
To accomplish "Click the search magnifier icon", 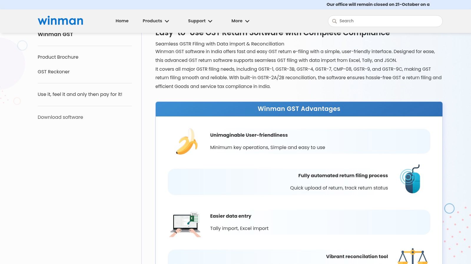I will coord(334,21).
